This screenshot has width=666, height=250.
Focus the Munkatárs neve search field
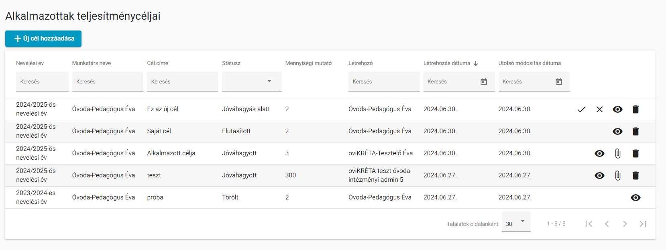(108, 81)
